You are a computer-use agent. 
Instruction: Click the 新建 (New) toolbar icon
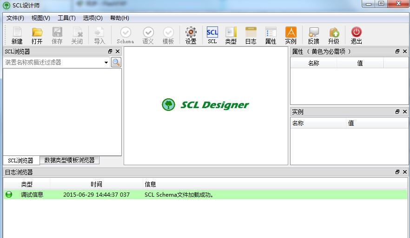coord(17,35)
